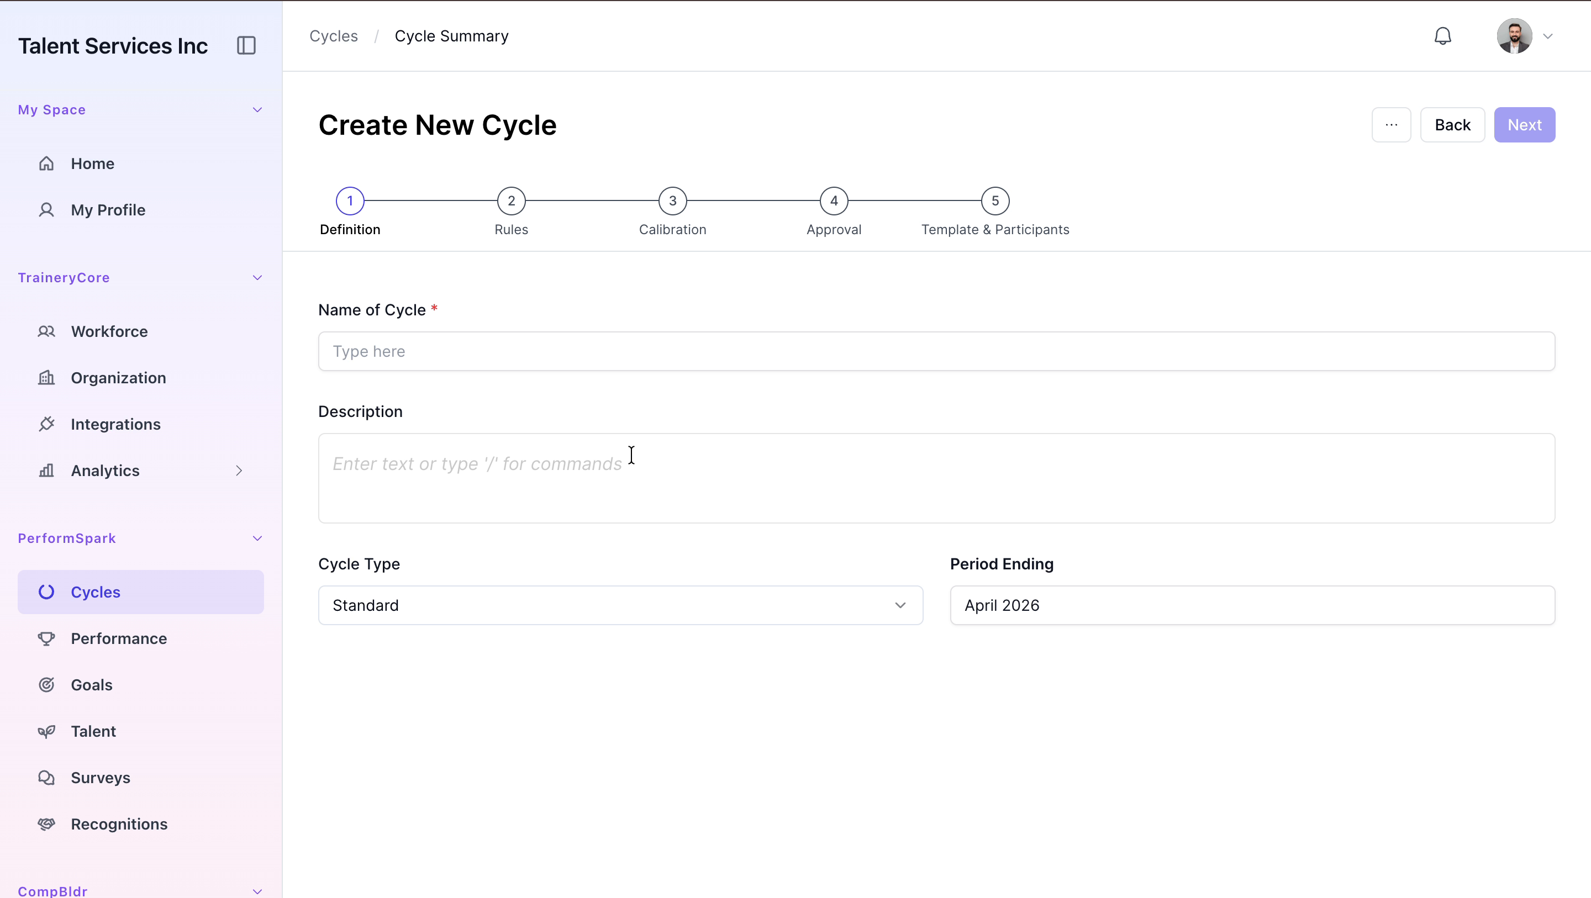
Task: Collapse the sidebar panel icon
Action: [x=246, y=46]
